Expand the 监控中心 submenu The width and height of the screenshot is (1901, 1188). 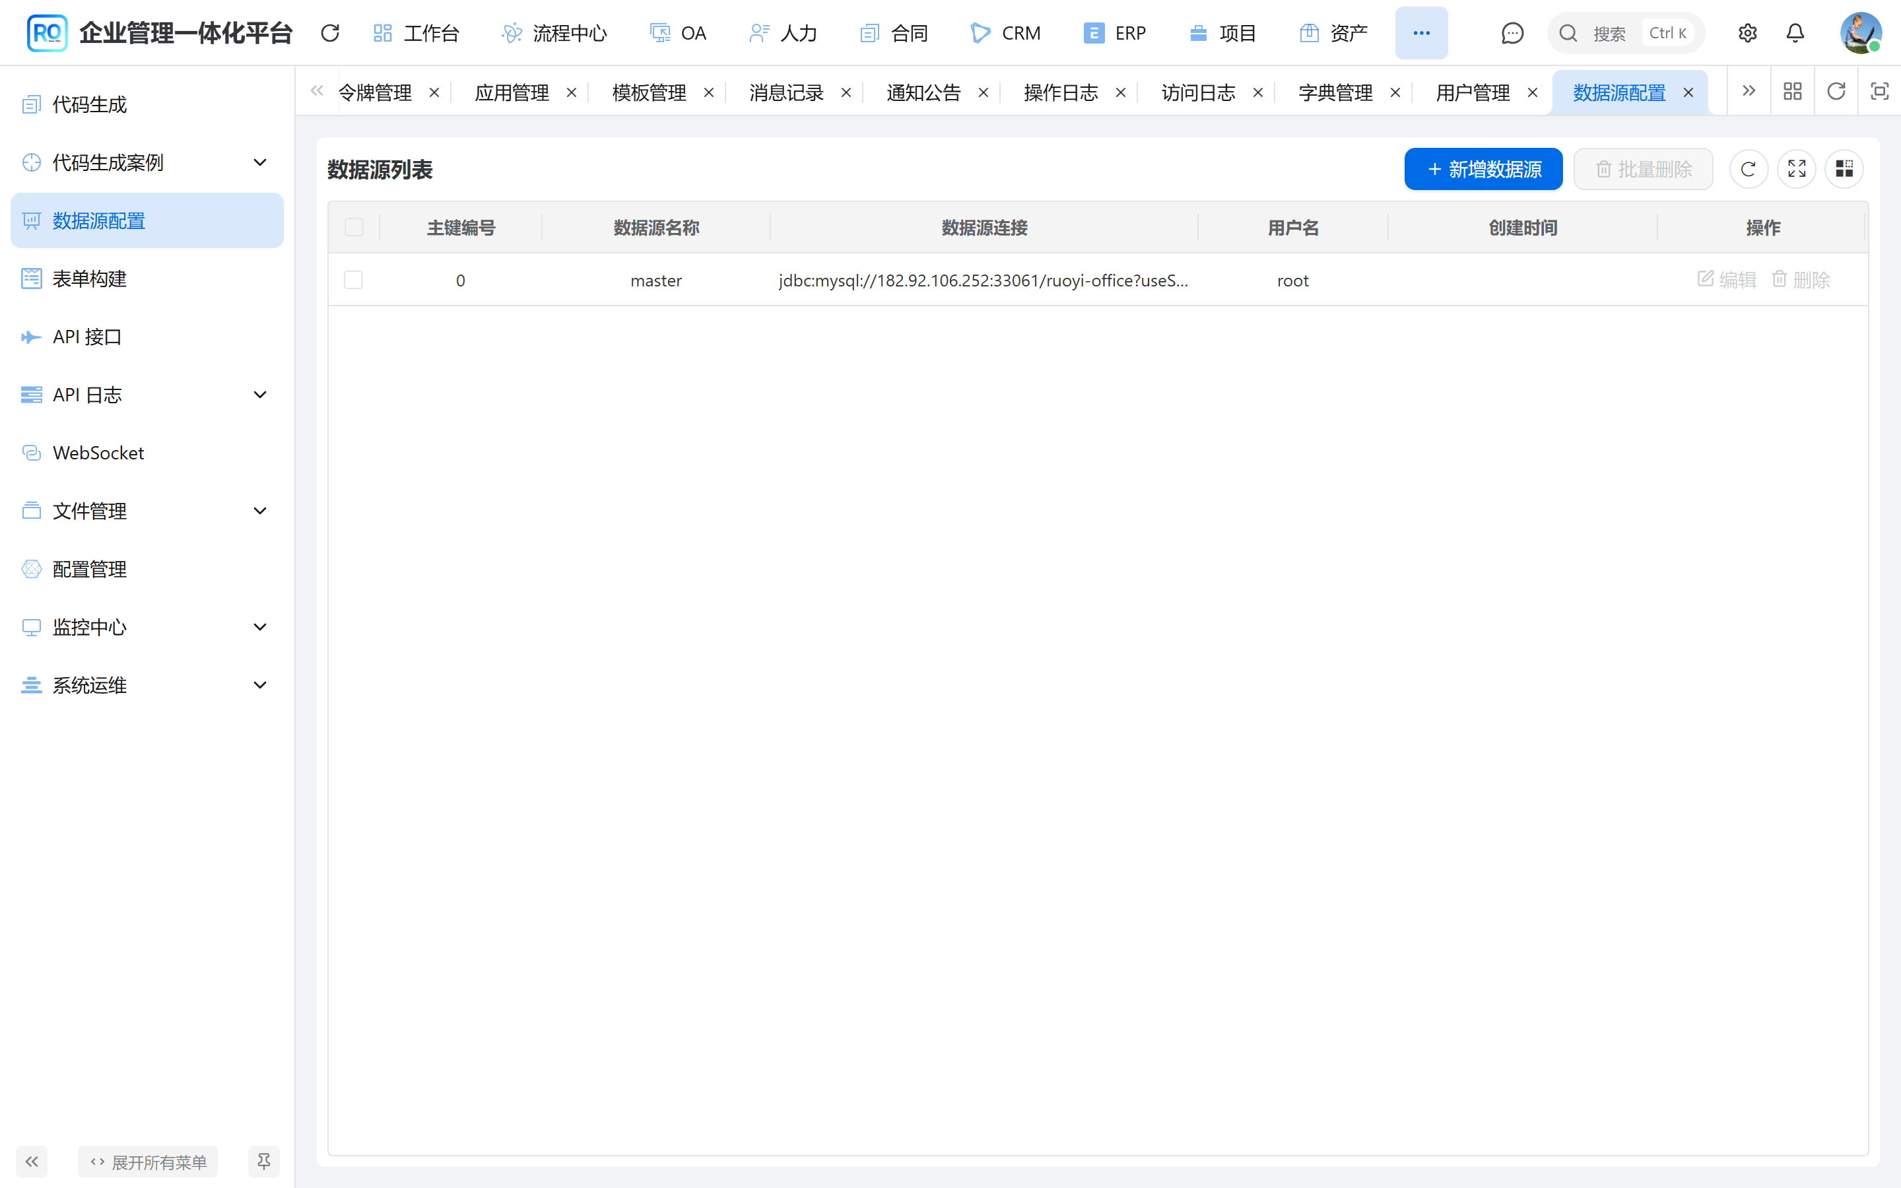[147, 627]
